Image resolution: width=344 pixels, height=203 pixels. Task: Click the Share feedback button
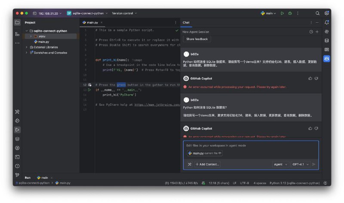click(x=197, y=39)
